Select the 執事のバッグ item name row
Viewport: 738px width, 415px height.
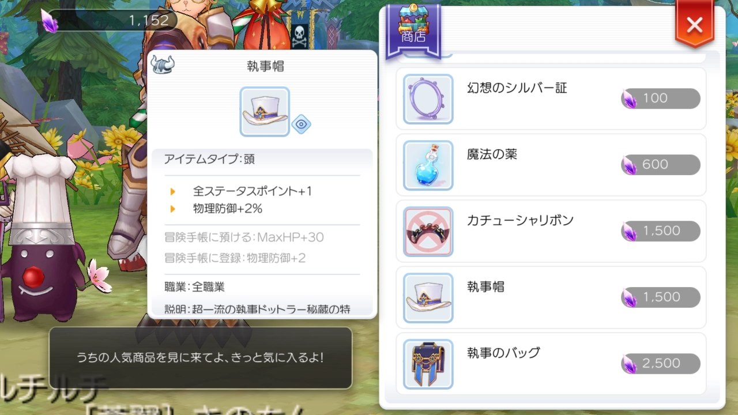pos(551,364)
